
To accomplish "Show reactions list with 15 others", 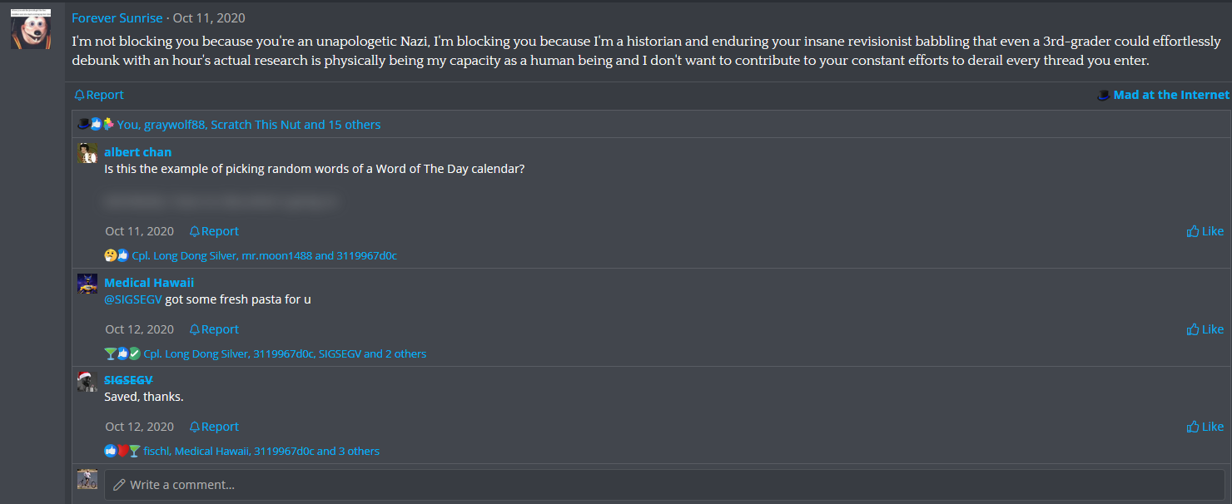I will [x=248, y=125].
